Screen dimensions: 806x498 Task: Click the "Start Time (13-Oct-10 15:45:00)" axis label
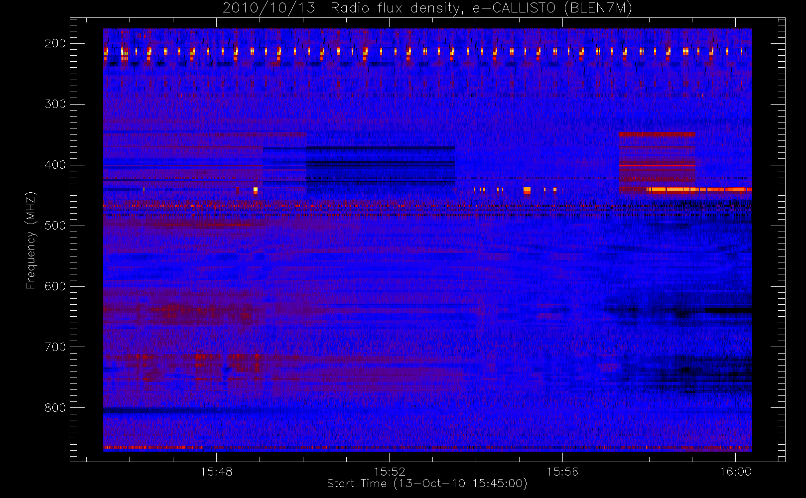point(427,484)
